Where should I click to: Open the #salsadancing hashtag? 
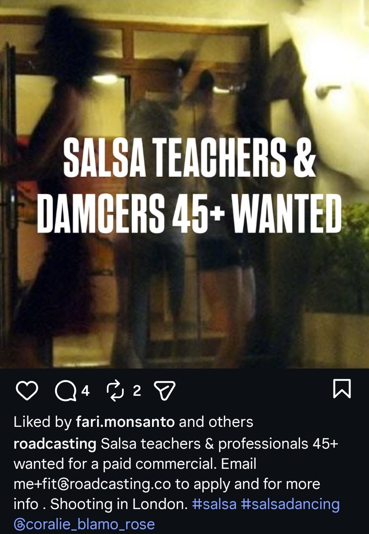[x=290, y=504]
